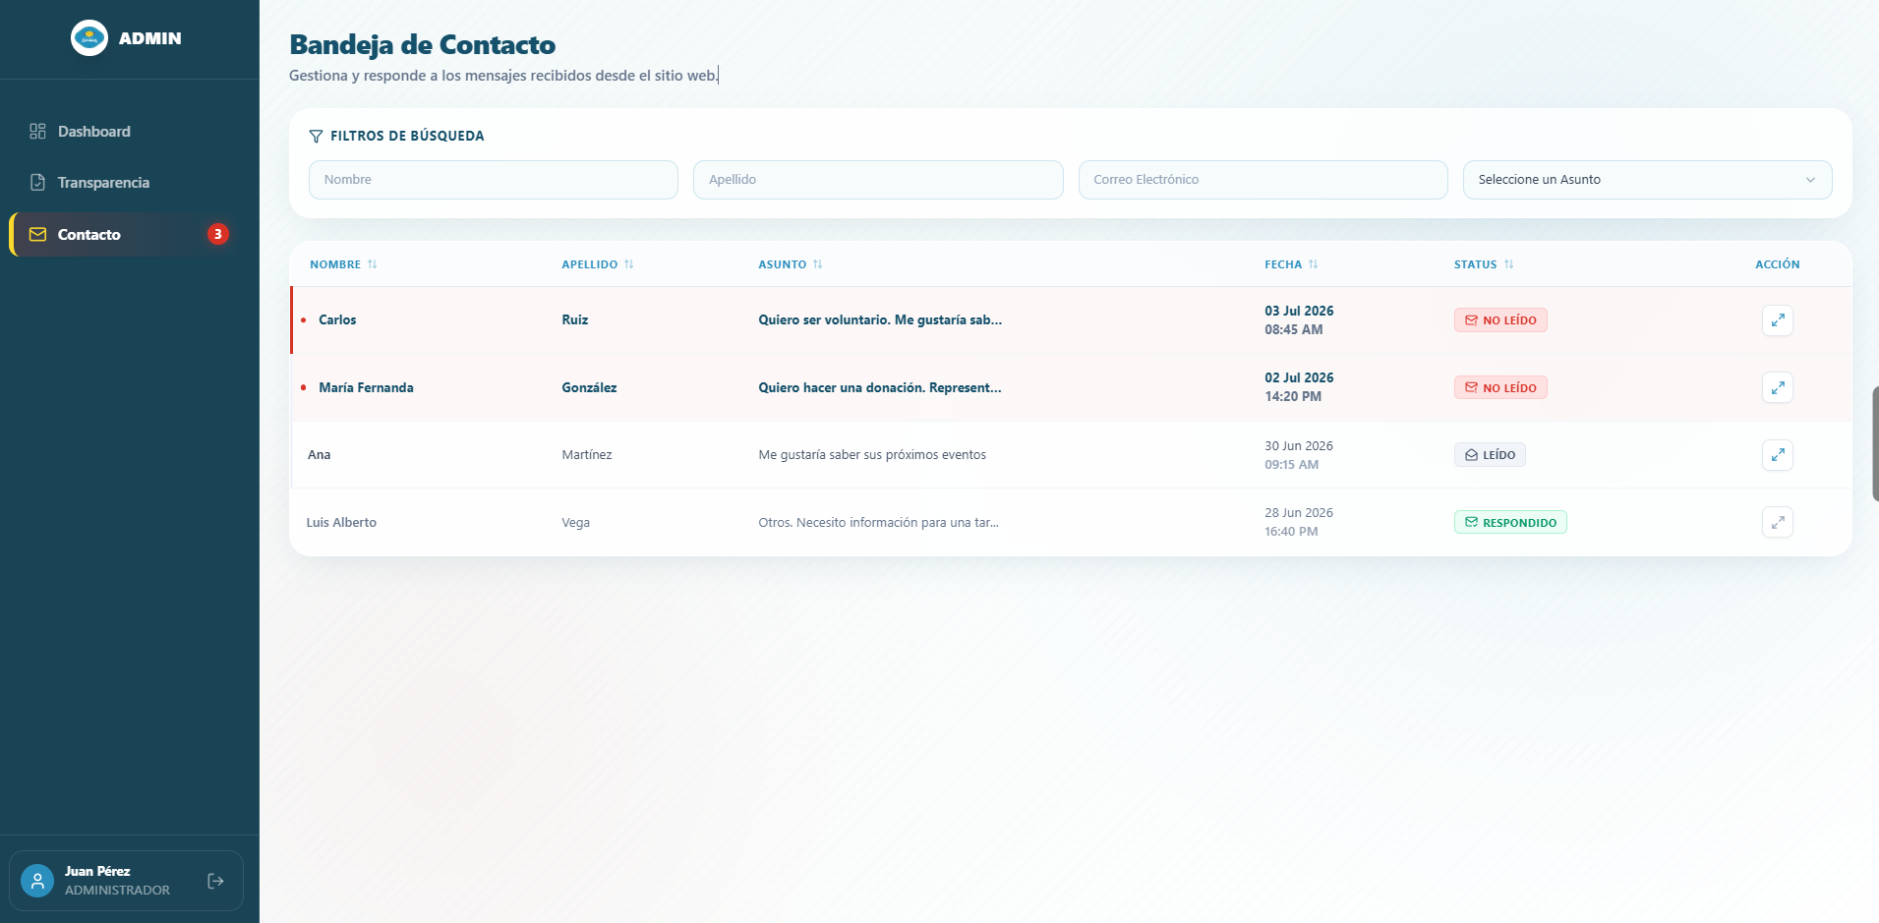Click the filter funnel icon
The image size is (1879, 923).
click(x=316, y=137)
